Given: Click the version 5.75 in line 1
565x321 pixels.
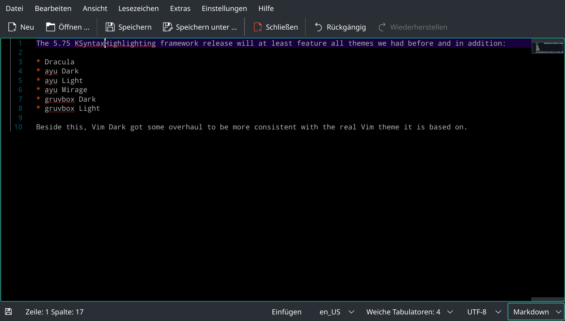Looking at the screenshot, I should point(62,43).
